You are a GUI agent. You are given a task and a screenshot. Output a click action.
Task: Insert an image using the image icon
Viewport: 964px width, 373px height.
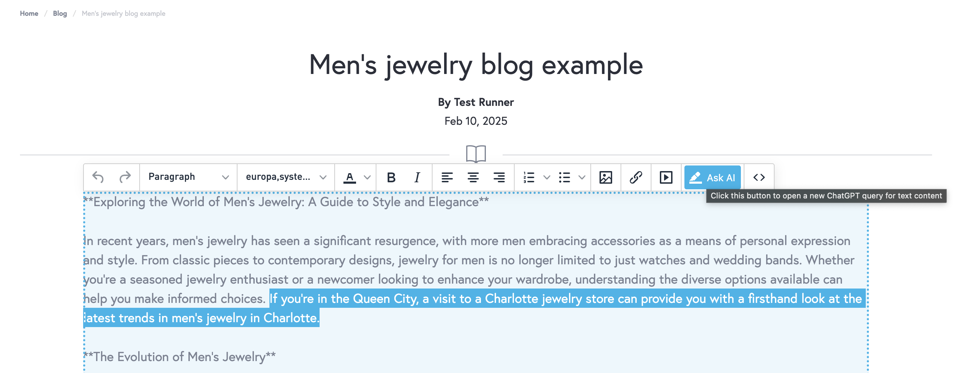605,177
